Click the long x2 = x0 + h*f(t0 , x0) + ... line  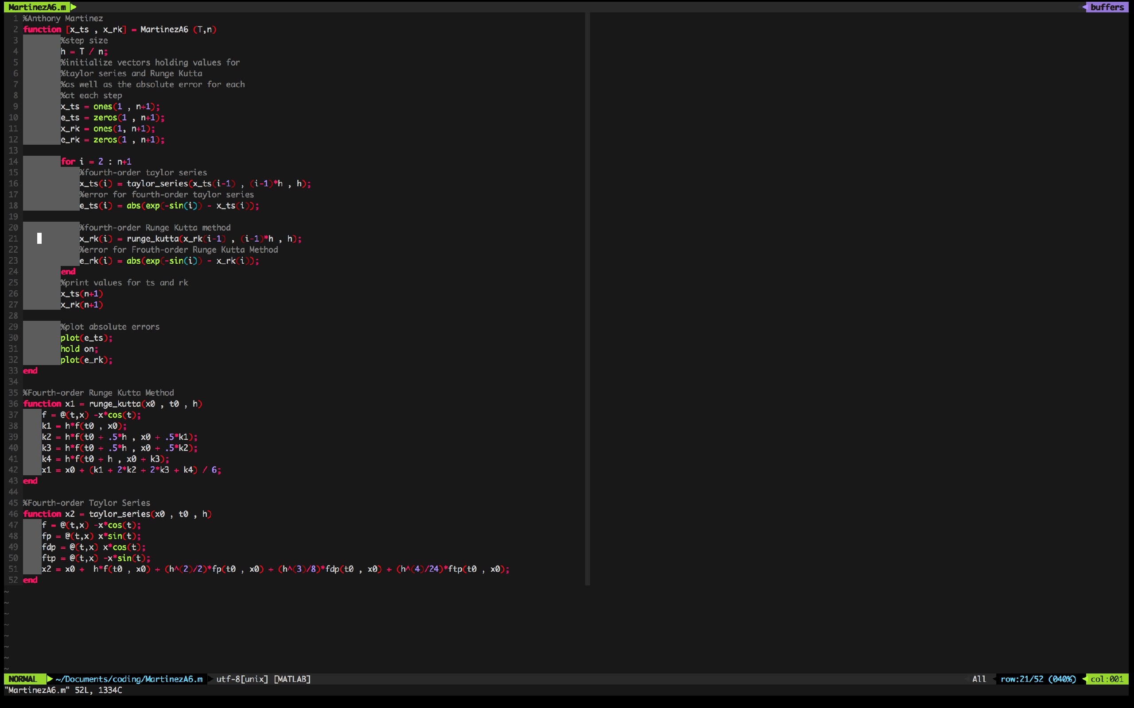point(276,569)
